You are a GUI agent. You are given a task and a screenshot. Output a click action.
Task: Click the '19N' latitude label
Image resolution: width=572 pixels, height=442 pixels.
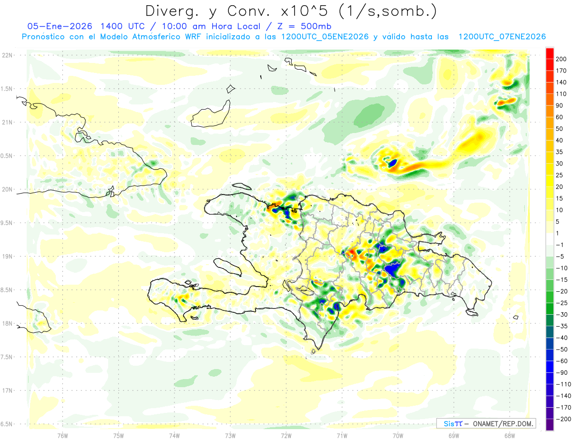click(7, 257)
